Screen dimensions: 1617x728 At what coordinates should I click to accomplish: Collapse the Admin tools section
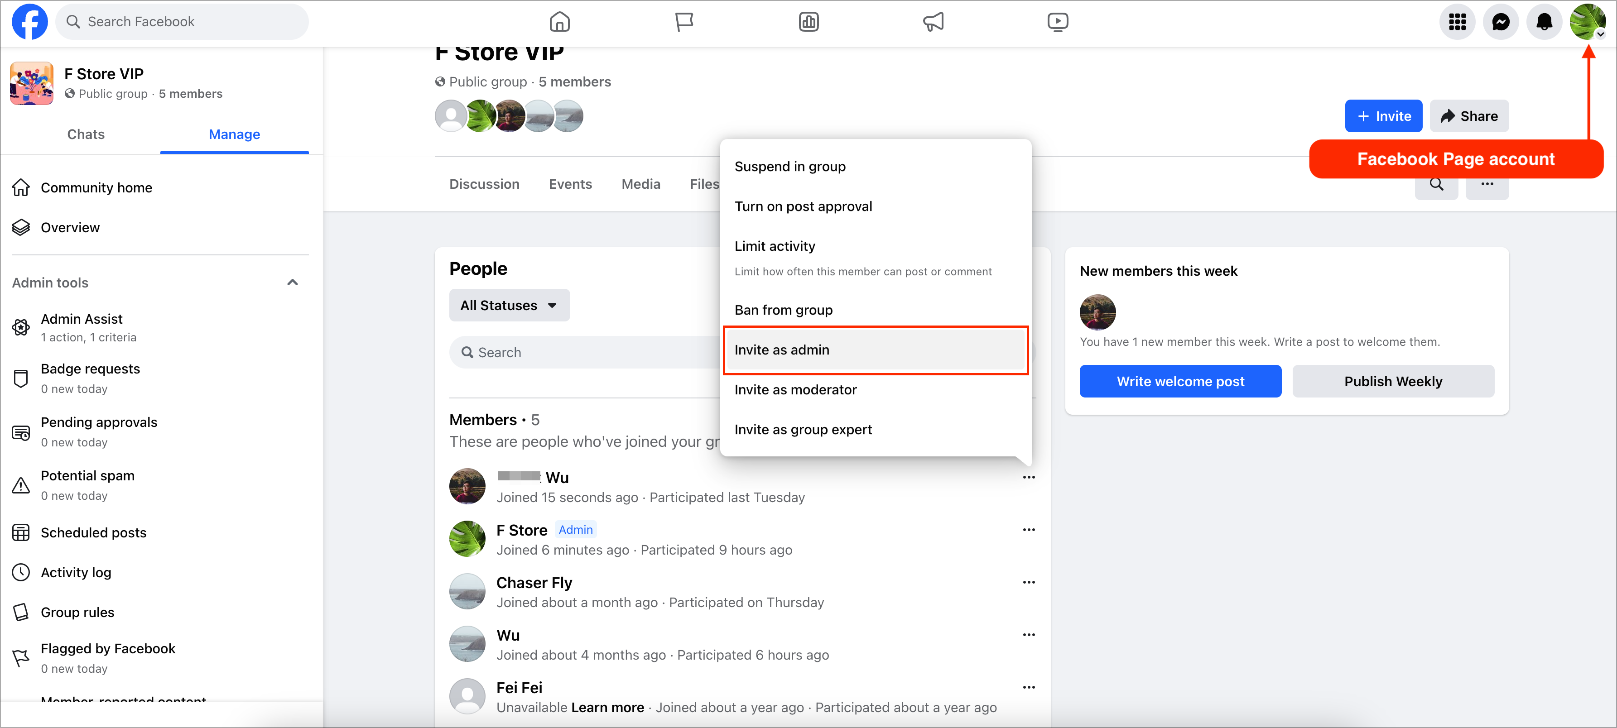pos(293,283)
